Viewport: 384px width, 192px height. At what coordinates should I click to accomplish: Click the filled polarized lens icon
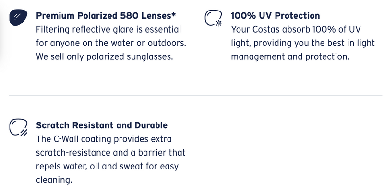pos(18,17)
